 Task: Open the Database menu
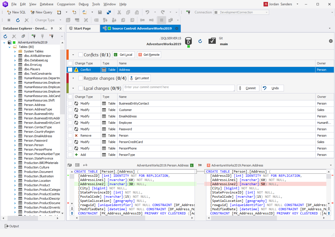pos(46,4)
